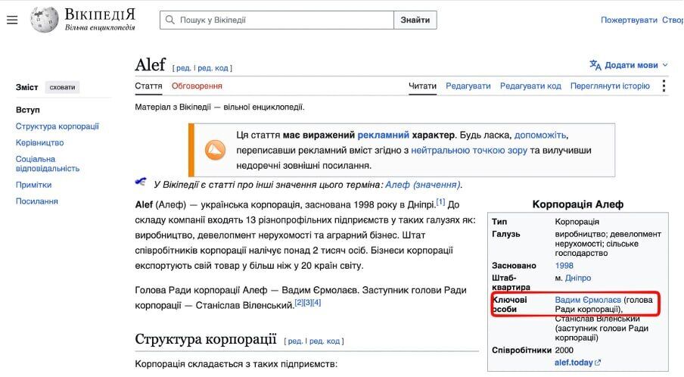Go to Вступ in contents
684x377 pixels.
[x=27, y=110]
